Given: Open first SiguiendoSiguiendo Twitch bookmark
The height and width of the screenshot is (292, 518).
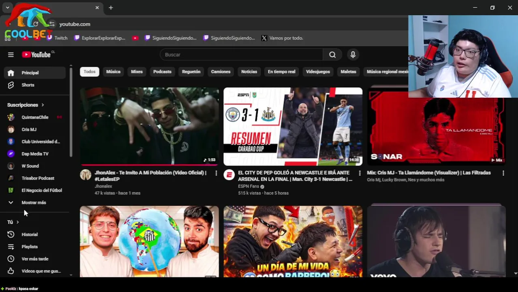Looking at the screenshot, I should pos(171,38).
